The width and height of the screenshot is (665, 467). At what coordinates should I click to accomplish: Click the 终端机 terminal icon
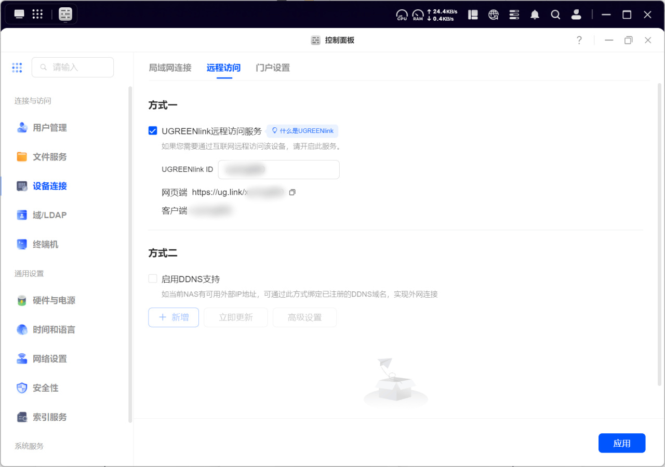(22, 244)
